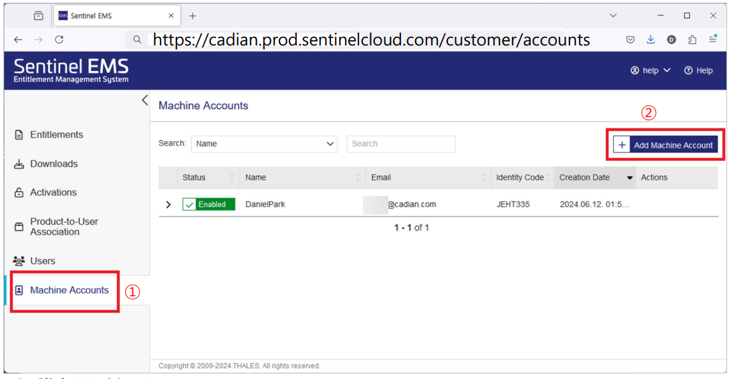
Task: Sort by Creation Date descending arrow
Action: [x=630, y=178]
